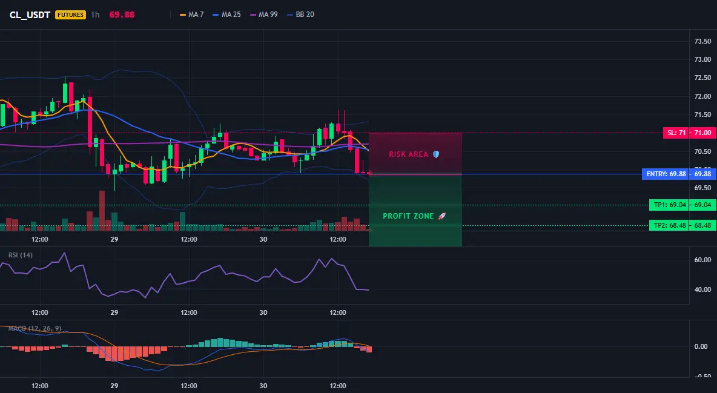Toggle the BB 20 legend entry
The image size is (717, 393).
point(300,15)
